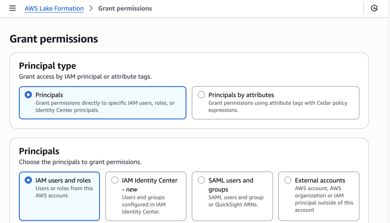Choose SAML users and groups radio button
Screen dimensions: 390x223
pos(201,180)
